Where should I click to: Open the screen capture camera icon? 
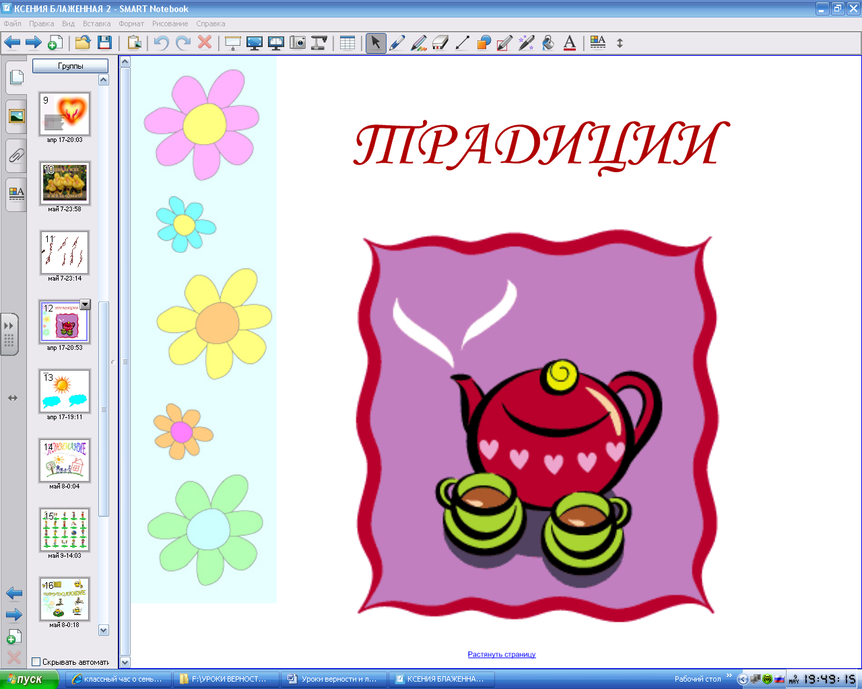coord(298,42)
